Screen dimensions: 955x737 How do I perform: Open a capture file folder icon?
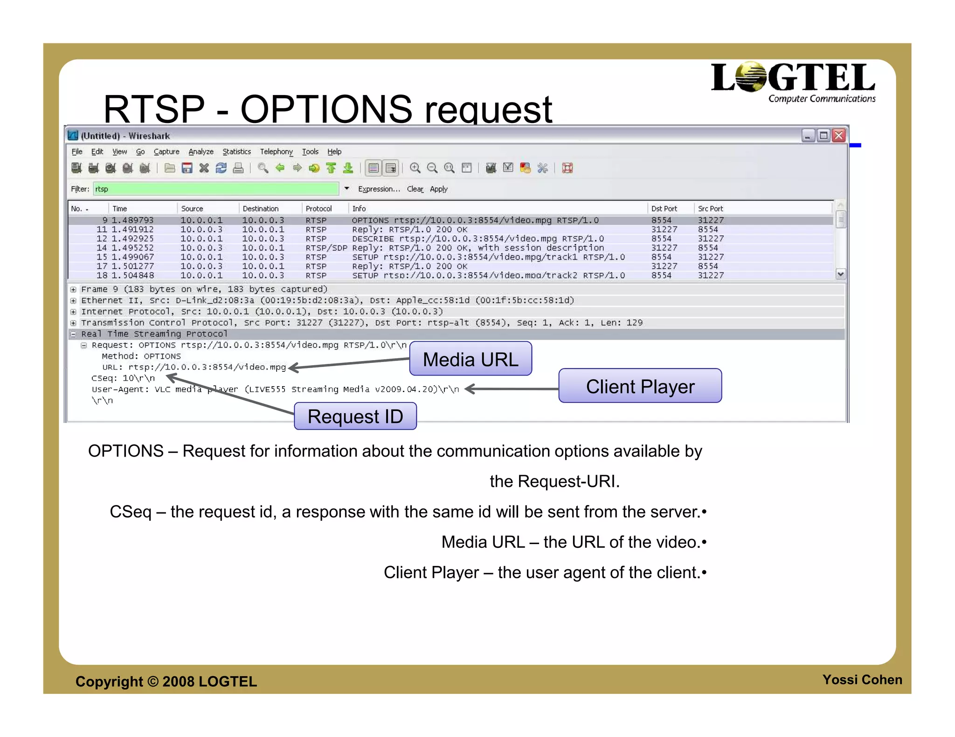point(170,168)
